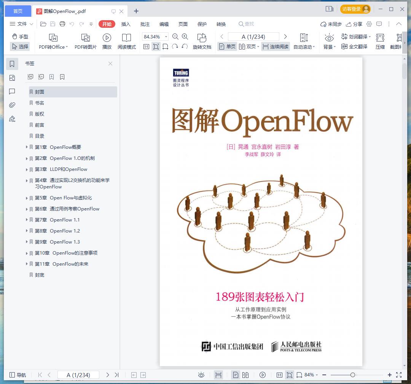Click zoom slider plus button
The height and width of the screenshot is (384, 411).
point(390,375)
